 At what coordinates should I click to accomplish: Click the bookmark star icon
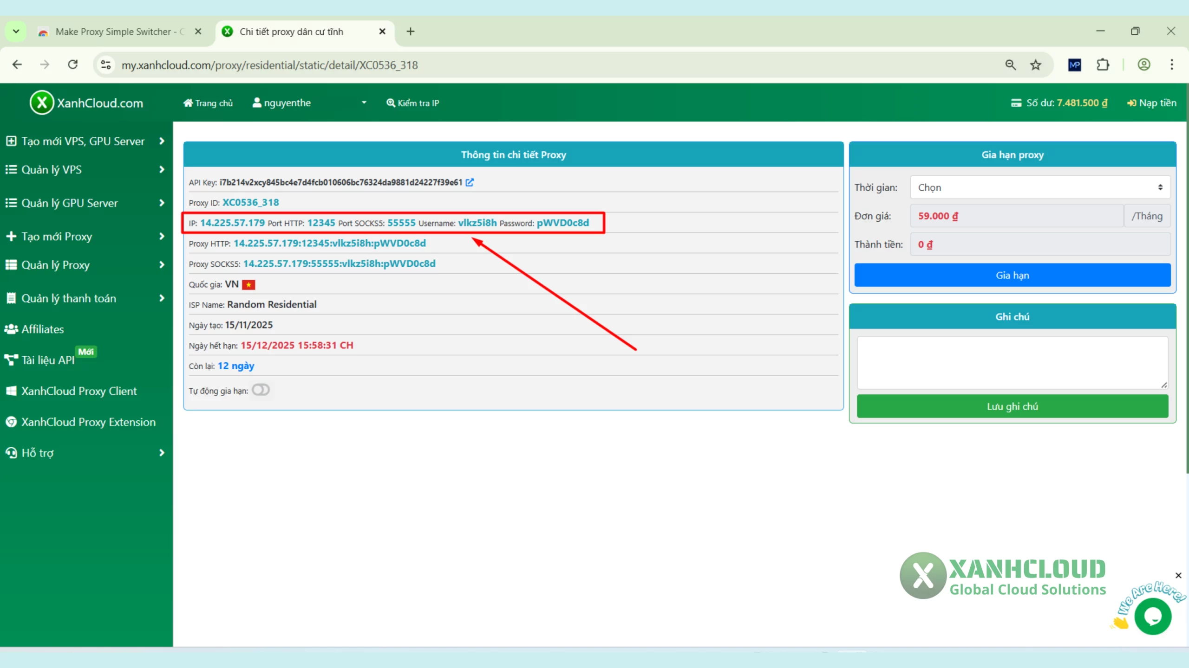[1036, 65]
